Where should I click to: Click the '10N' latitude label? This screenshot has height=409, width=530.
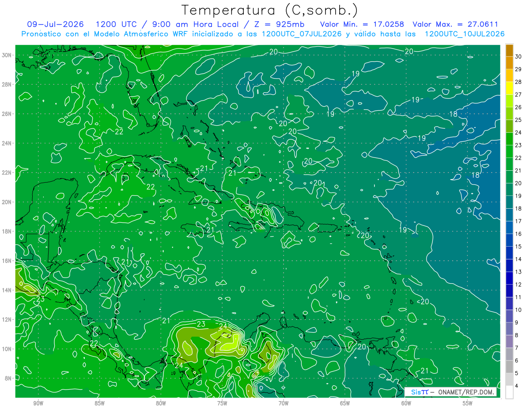[x=7, y=349]
